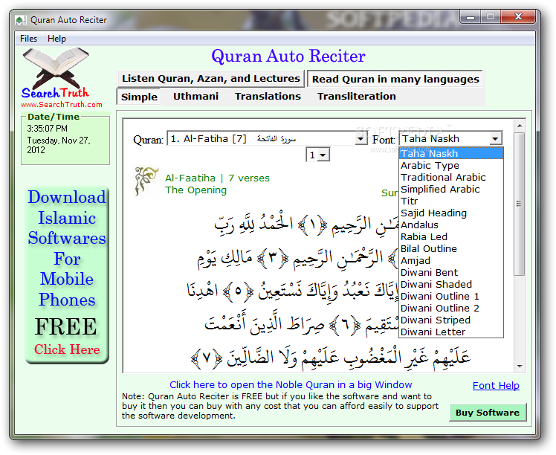This screenshot has height=455, width=556.
Task: Choose Taha Naskh in font list
Action: tap(451, 154)
